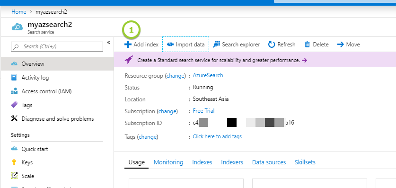
Task: Click the purple Tags icon in sidebar
Action: 14,105
